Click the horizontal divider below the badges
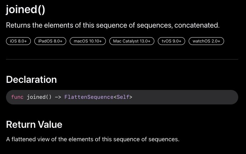 (122, 59)
